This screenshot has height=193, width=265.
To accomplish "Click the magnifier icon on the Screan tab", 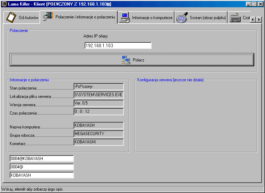I will [182, 17].
